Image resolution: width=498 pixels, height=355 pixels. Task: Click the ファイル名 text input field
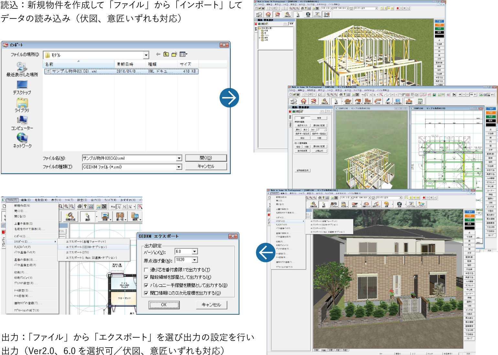click(x=129, y=158)
